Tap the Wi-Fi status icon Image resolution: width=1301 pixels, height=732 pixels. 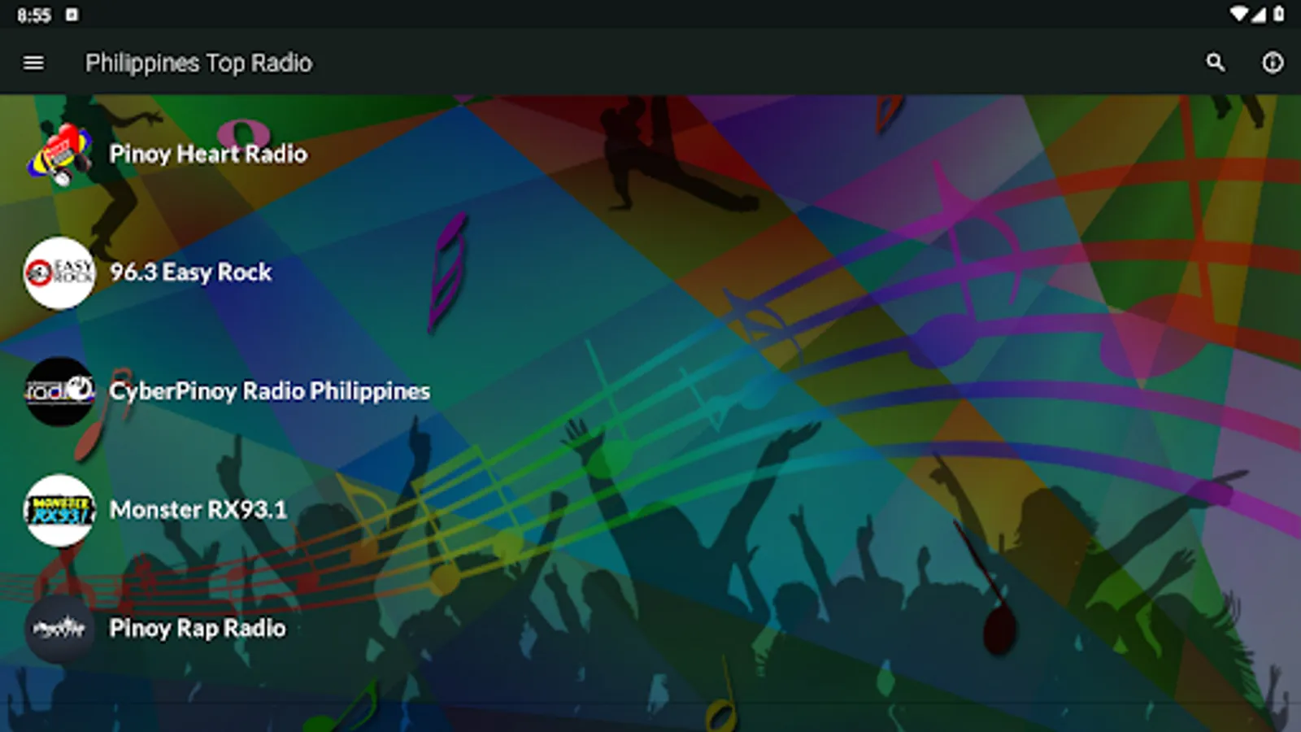point(1238,14)
